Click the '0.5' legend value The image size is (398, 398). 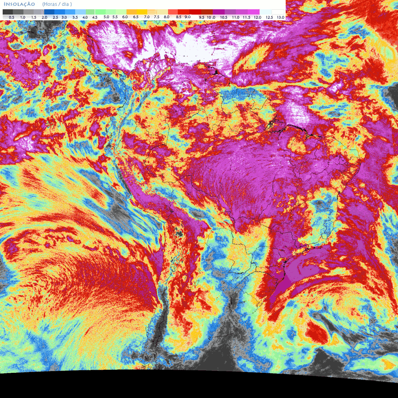click(x=11, y=17)
